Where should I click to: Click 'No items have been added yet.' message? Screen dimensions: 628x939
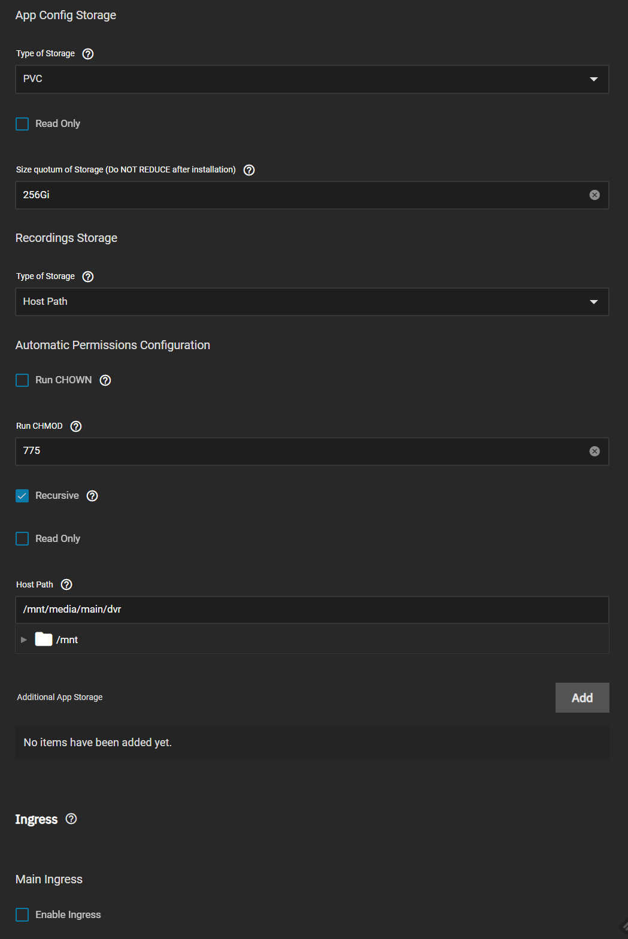pyautogui.click(x=98, y=743)
